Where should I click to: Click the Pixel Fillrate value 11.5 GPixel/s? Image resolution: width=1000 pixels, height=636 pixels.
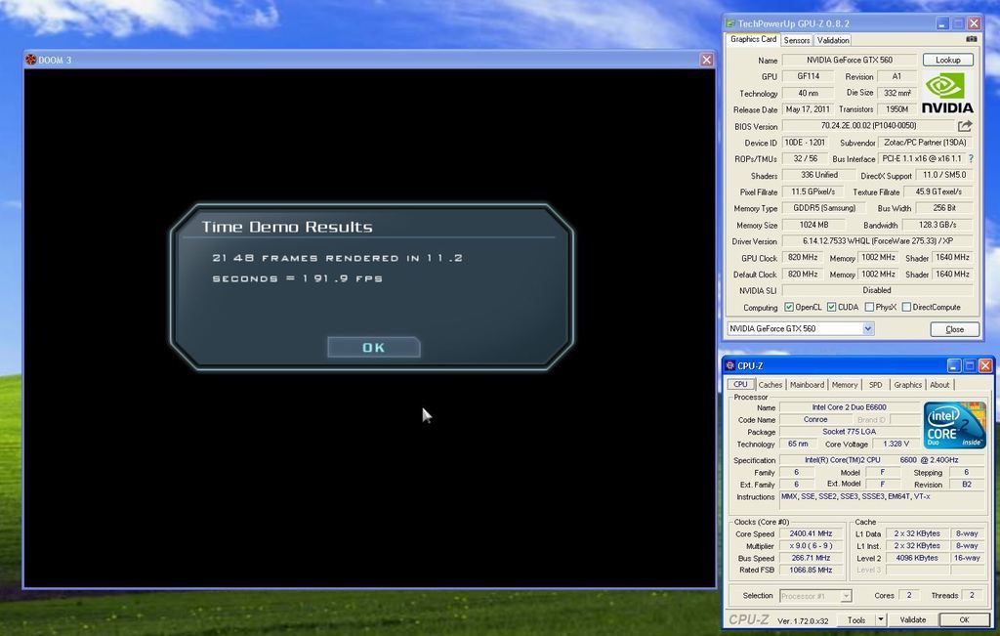(x=813, y=191)
